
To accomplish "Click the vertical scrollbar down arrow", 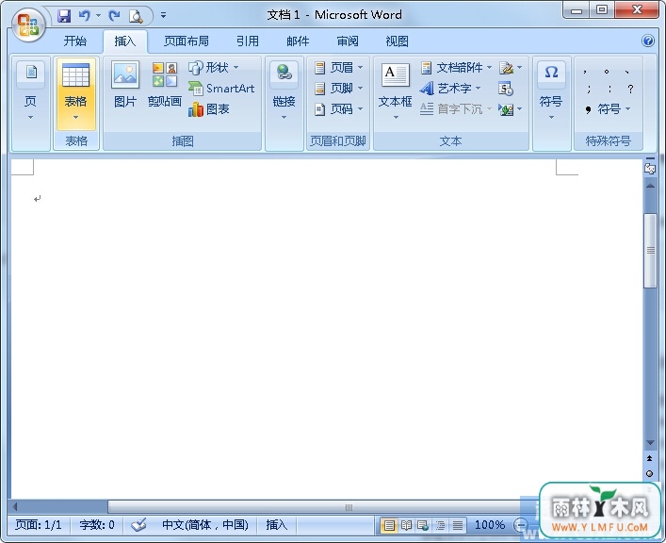I will pos(650,443).
